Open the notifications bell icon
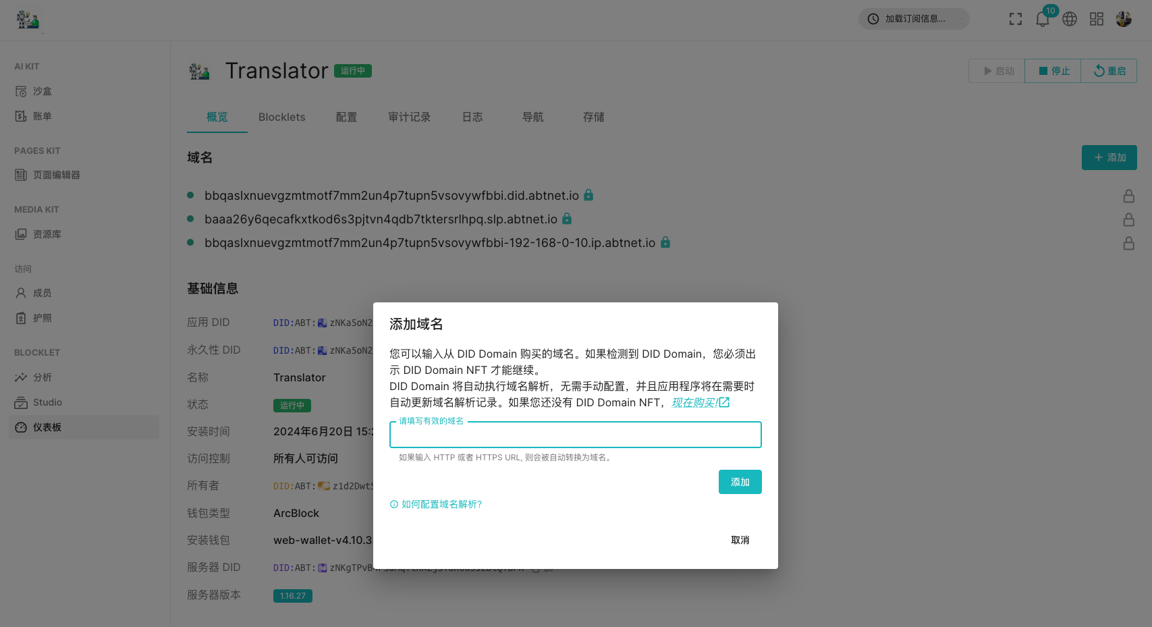Screen dimensions: 1152x627 coord(1042,19)
